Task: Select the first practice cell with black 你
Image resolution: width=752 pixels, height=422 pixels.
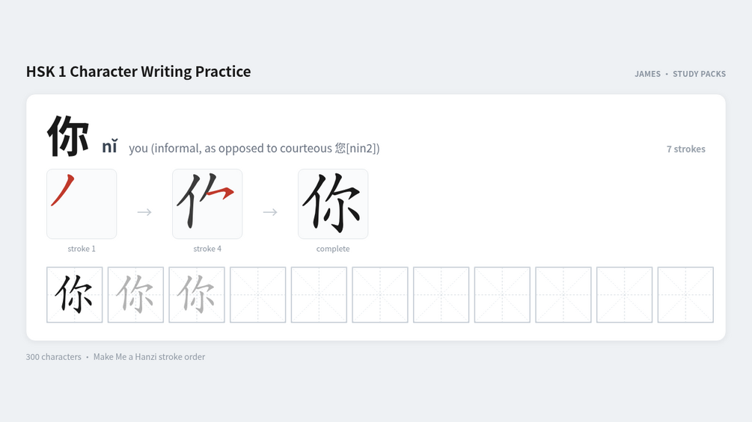Action: 74,295
